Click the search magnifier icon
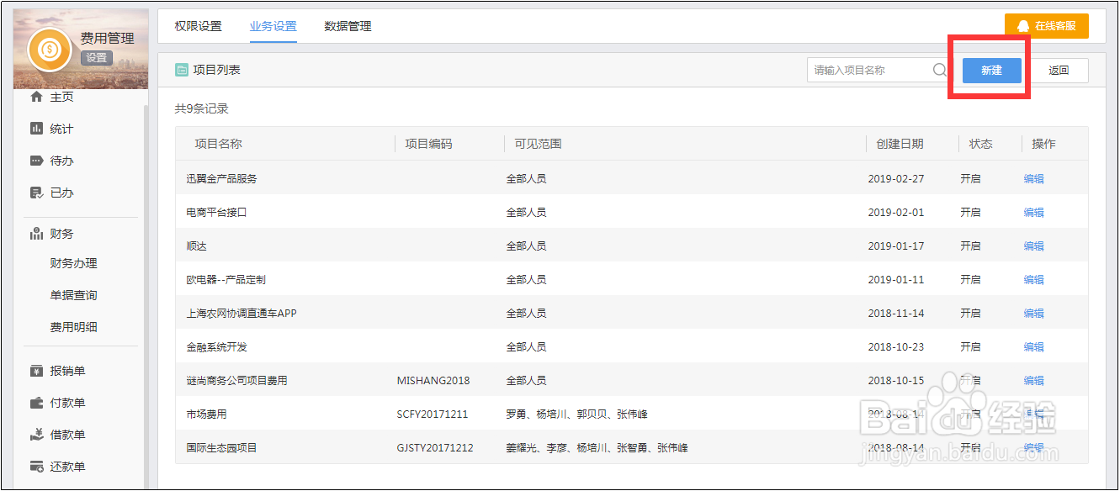The width and height of the screenshot is (1120, 491). pyautogui.click(x=940, y=70)
